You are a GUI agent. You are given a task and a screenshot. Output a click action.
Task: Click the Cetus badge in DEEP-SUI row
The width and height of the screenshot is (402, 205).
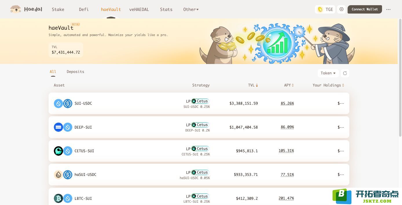point(200,125)
